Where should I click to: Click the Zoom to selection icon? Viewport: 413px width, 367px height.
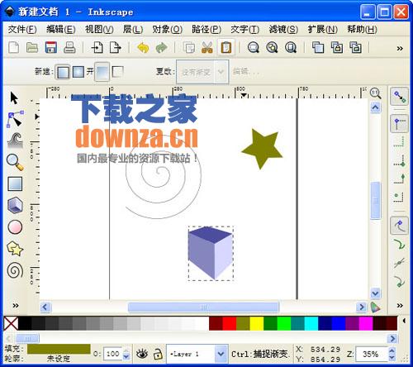tap(253, 48)
